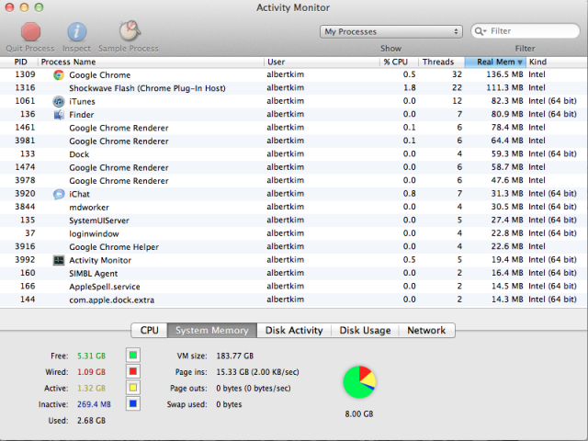Screen dimensions: 588x441
Task: Select the iTunes app icon
Action: tap(59, 101)
